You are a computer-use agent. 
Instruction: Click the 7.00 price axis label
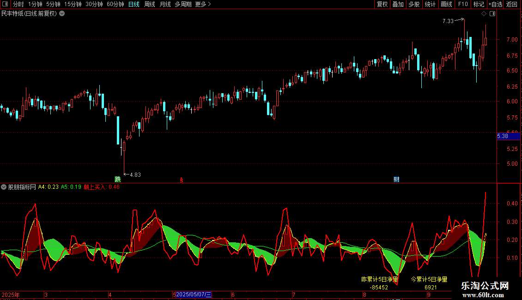coord(512,39)
